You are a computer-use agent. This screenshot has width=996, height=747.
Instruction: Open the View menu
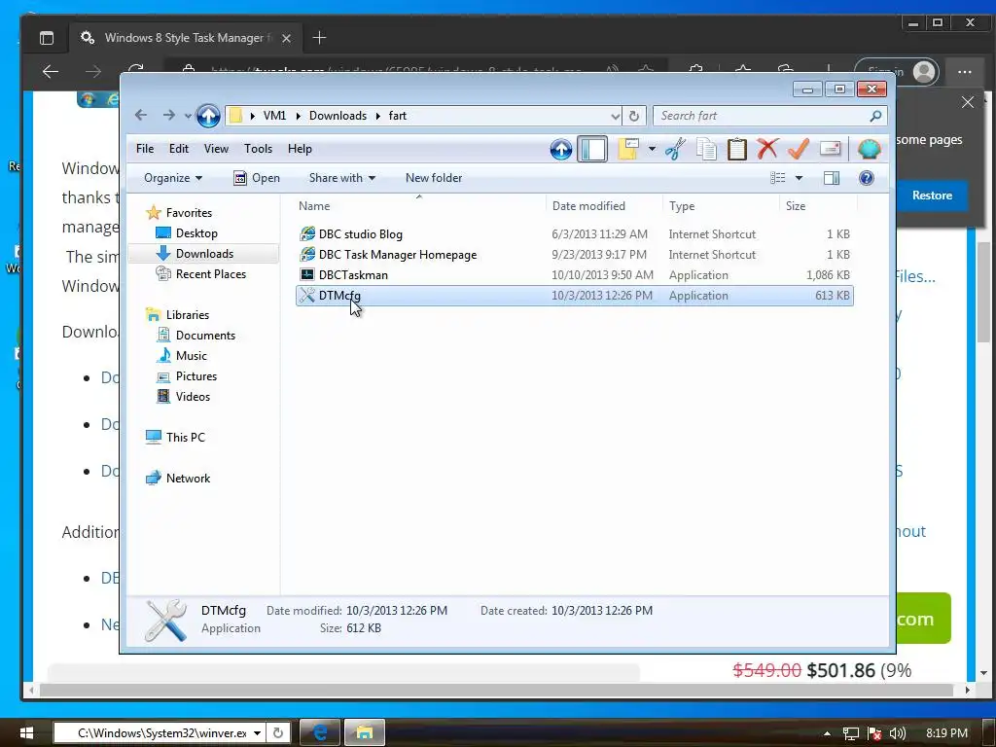216,149
